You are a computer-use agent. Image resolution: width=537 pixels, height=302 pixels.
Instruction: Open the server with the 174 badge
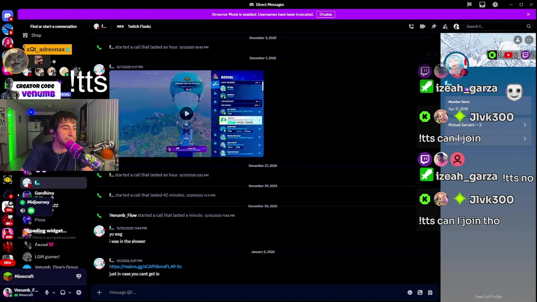click(x=8, y=207)
